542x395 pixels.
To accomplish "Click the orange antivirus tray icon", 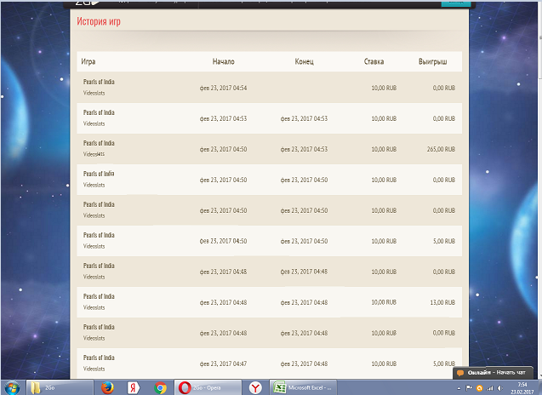I will (x=479, y=388).
